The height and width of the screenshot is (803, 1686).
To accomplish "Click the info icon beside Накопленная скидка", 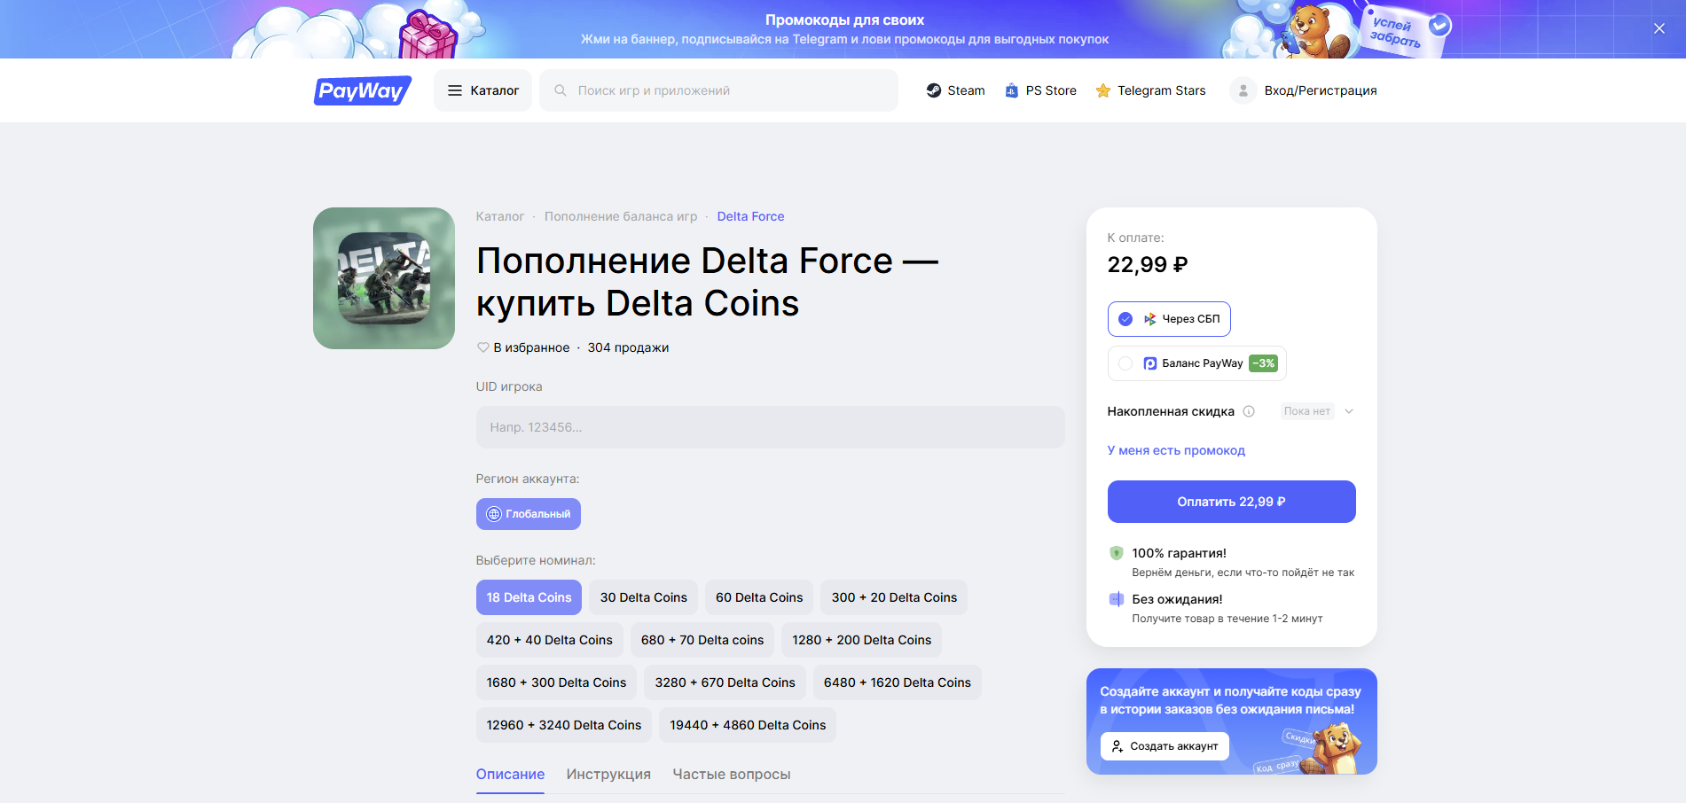I will coord(1249,411).
